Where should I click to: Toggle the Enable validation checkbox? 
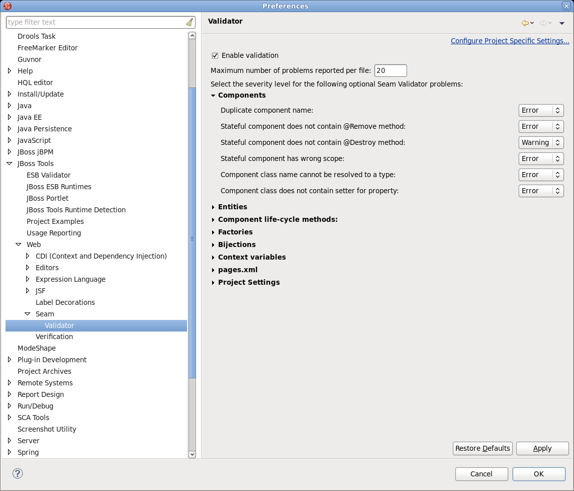pos(215,56)
